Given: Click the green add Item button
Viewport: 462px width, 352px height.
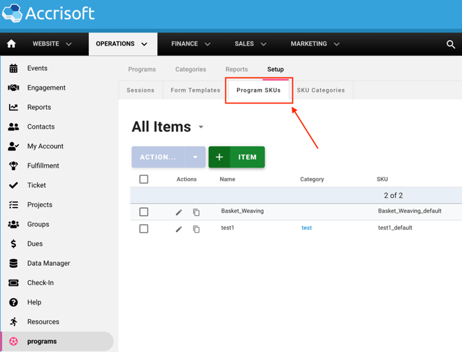Looking at the screenshot, I should 237,157.
